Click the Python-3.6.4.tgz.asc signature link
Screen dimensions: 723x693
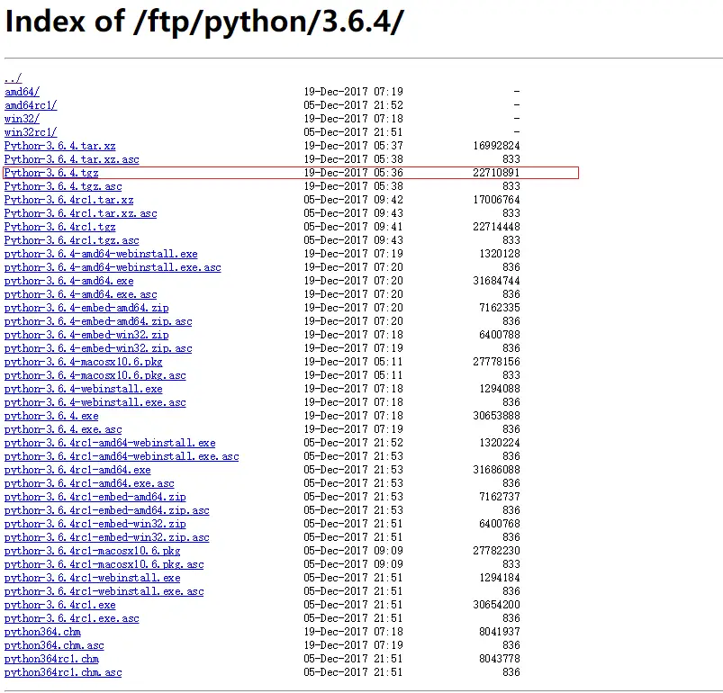point(63,186)
